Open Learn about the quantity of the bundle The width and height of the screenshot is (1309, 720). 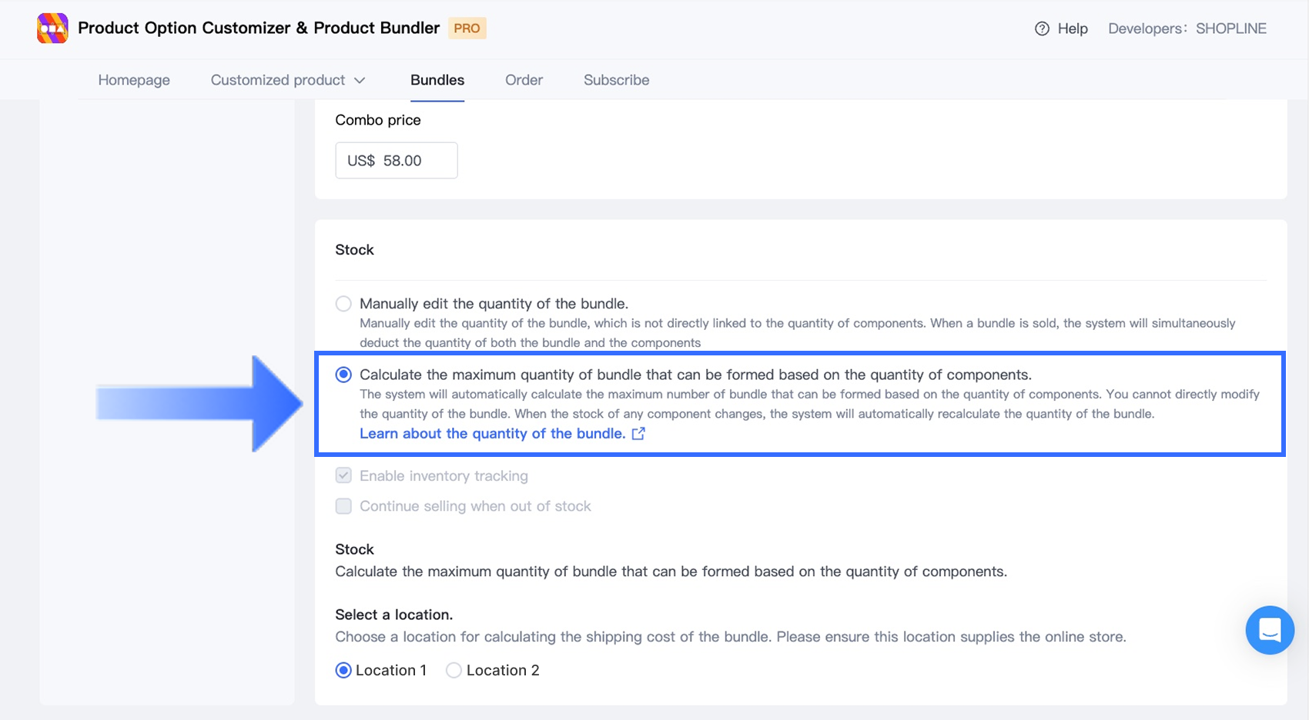coord(492,434)
